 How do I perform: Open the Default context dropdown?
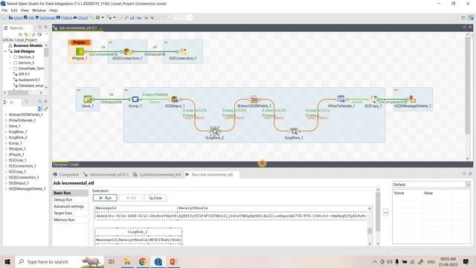pyautogui.click(x=468, y=185)
